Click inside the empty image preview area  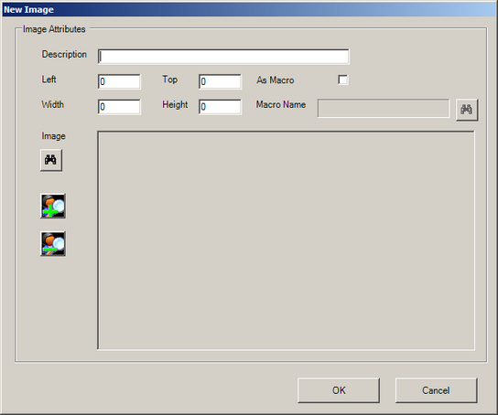[287, 240]
